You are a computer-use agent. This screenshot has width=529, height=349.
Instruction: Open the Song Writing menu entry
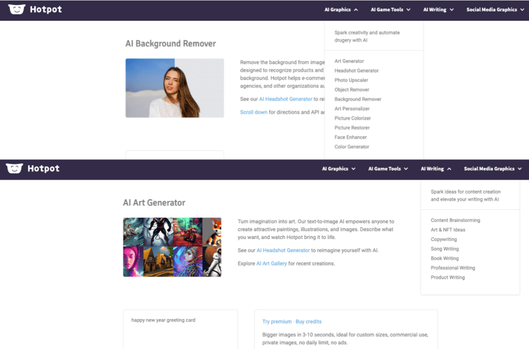[445, 249]
